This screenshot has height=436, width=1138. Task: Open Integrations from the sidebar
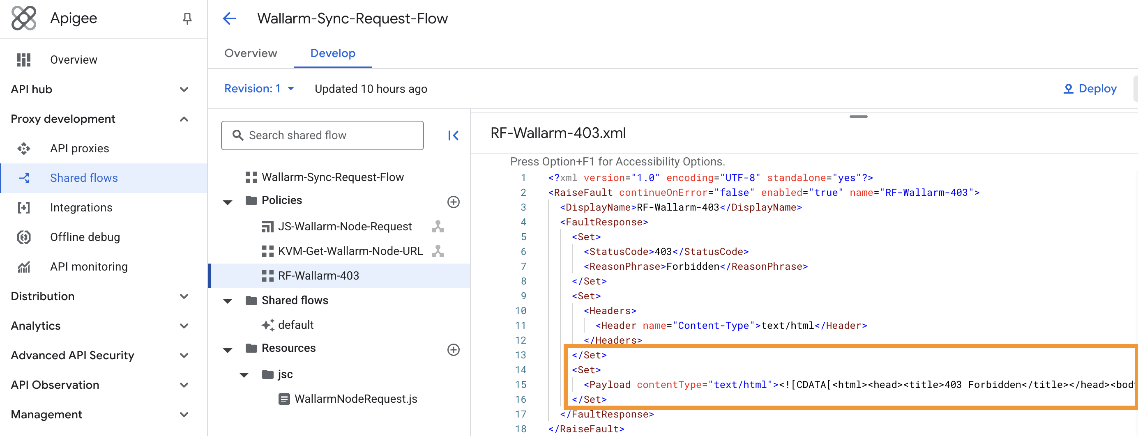pyautogui.click(x=81, y=207)
